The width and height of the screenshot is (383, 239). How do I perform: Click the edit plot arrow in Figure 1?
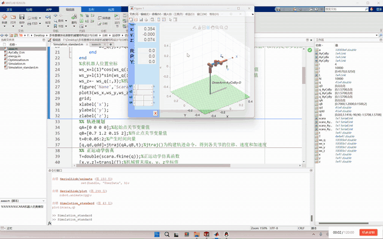tap(170, 20)
